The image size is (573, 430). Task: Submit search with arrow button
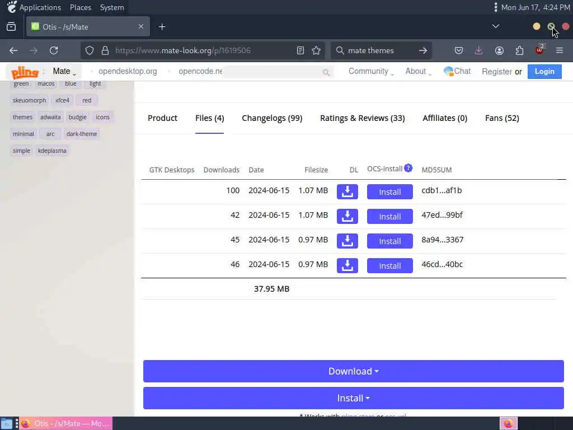[x=423, y=50]
